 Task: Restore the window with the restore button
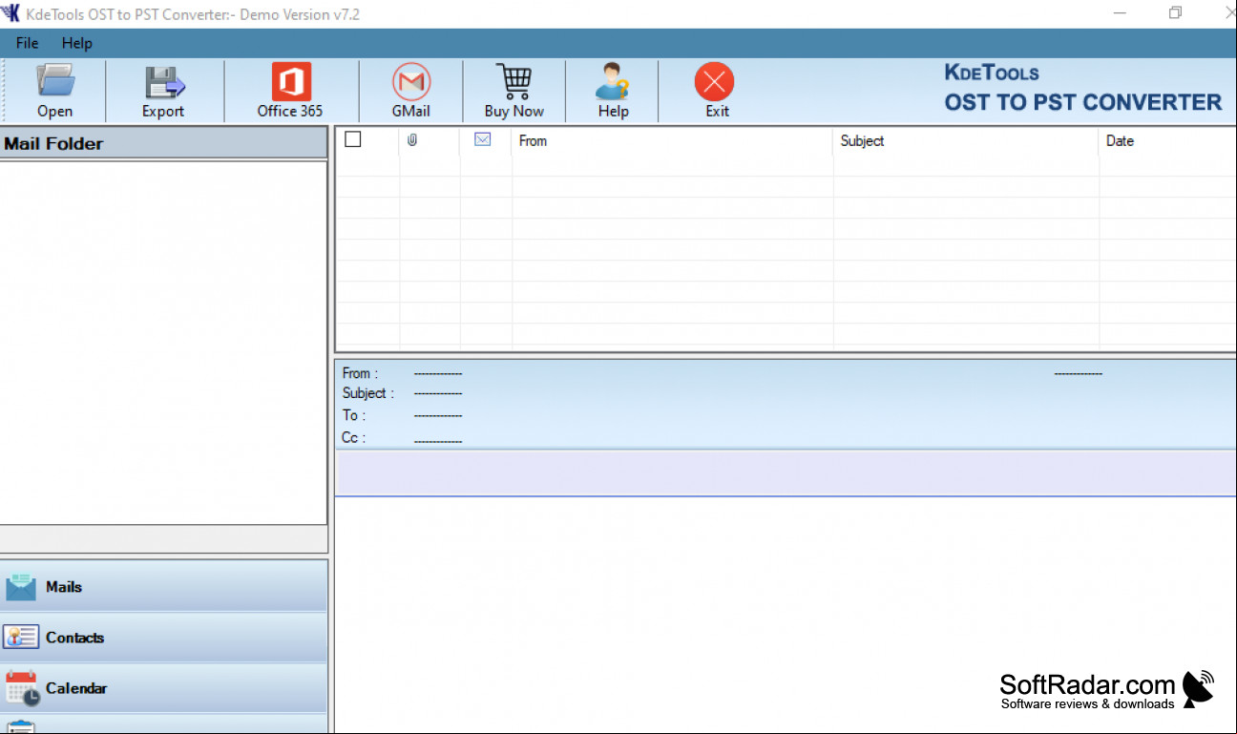pos(1175,12)
